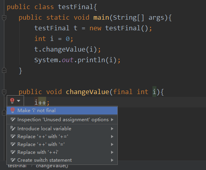Click pencil icon beside Unused assignment options
The width and height of the screenshot is (206, 170).
(x=13, y=120)
